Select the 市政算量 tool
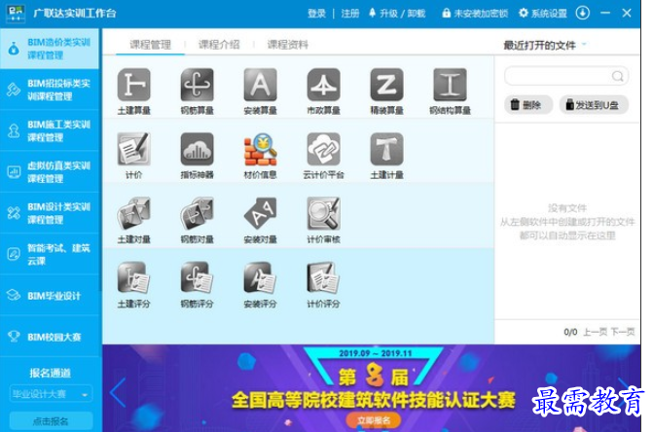653x432 pixels. (x=324, y=85)
